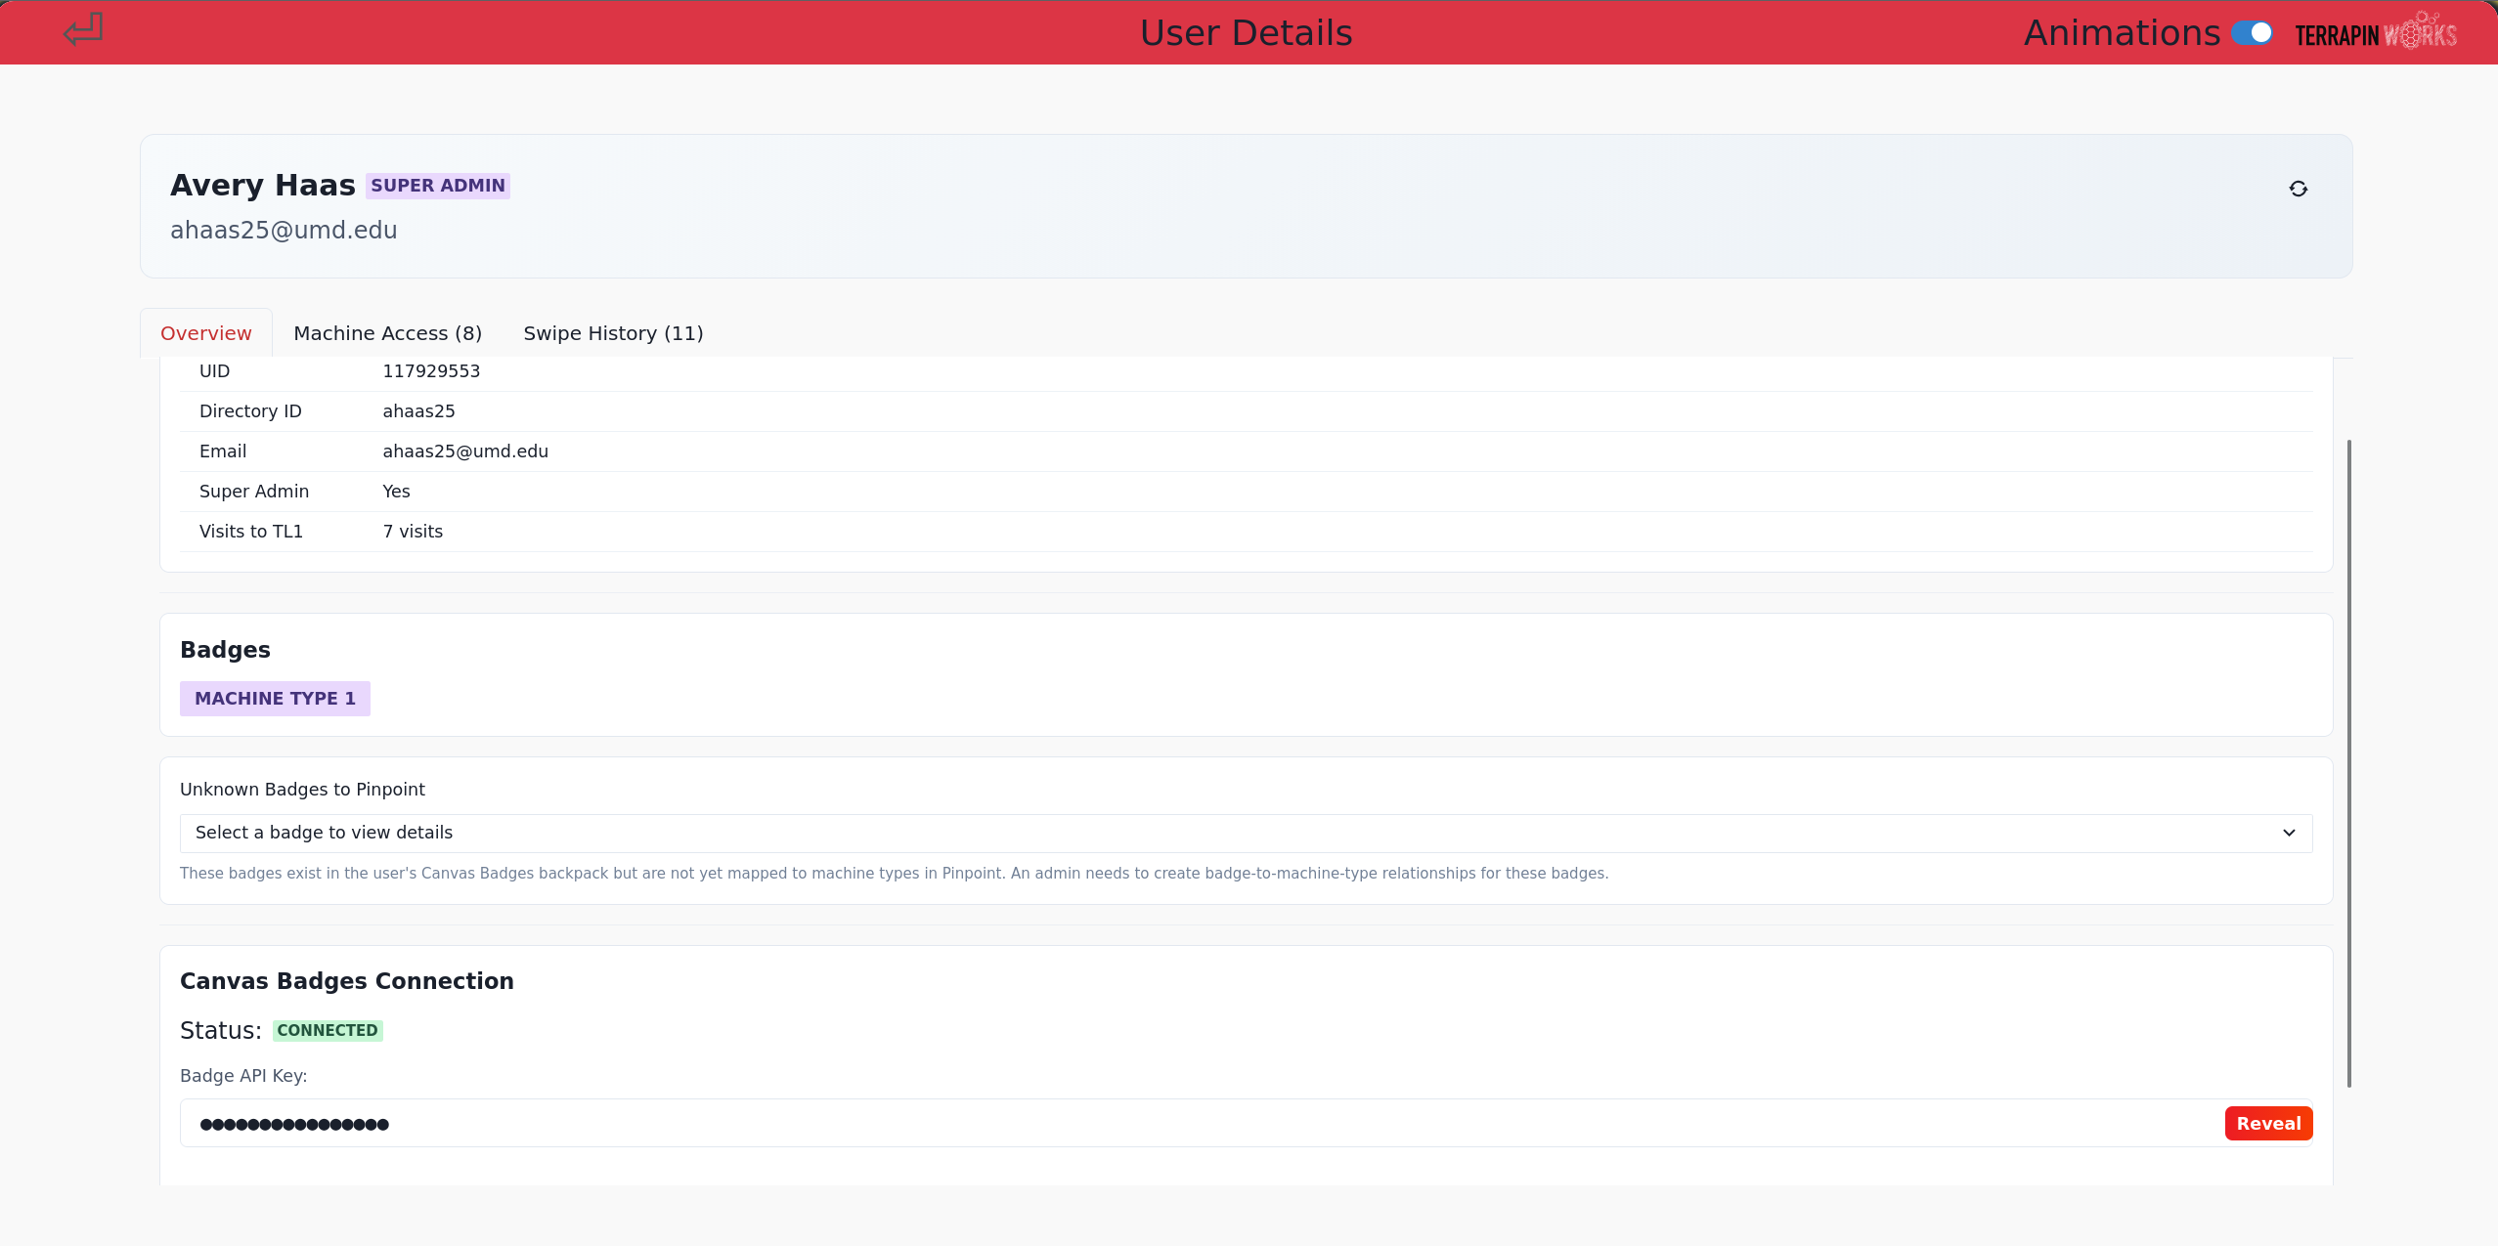Click the SUPER ADMIN badge next to Avery Haas
2498x1246 pixels.
pyautogui.click(x=437, y=185)
